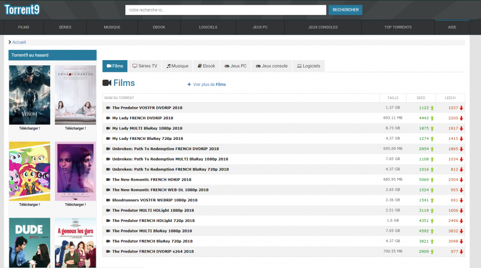Open the Musique category tab
This screenshot has width=481, height=268.
(177, 66)
